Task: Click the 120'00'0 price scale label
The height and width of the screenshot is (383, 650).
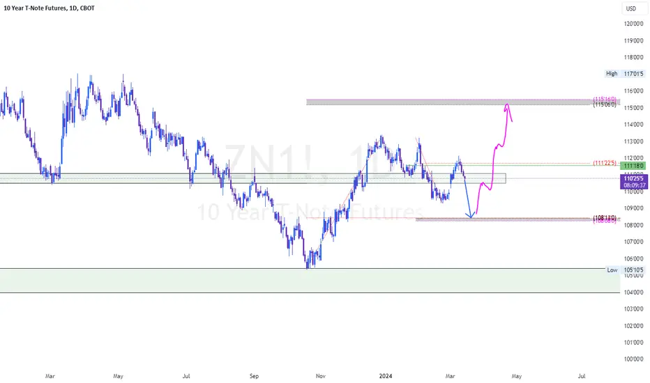Action: tap(633, 24)
